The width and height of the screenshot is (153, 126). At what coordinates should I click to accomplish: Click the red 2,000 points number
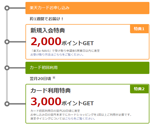pyautogui.click(x=46, y=42)
